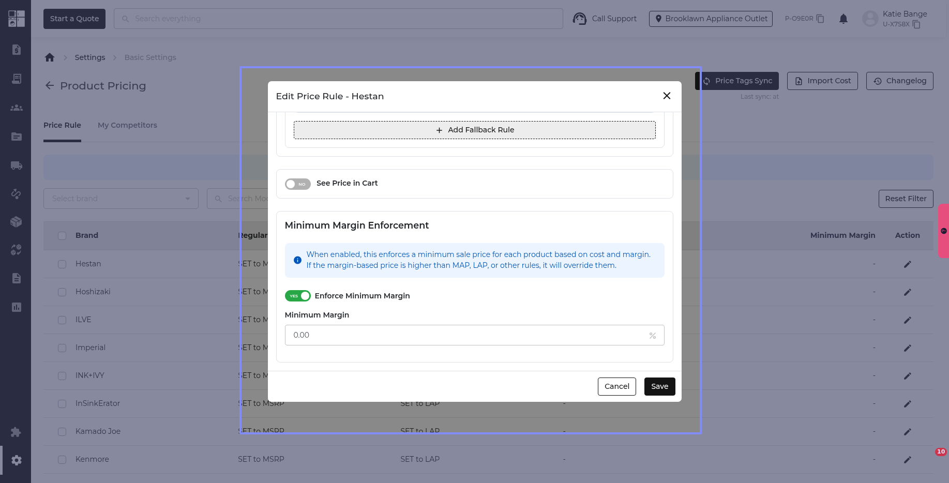Click the notifications bell icon

(843, 19)
